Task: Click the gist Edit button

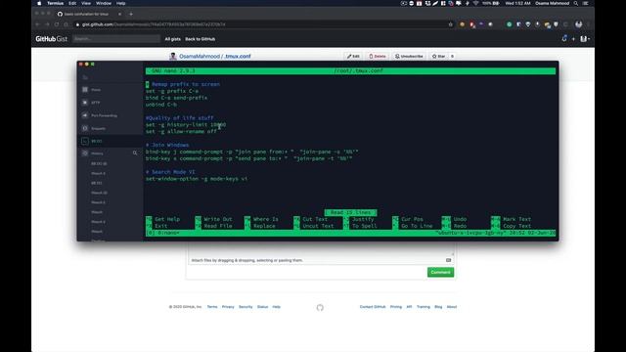Action: [x=353, y=57]
